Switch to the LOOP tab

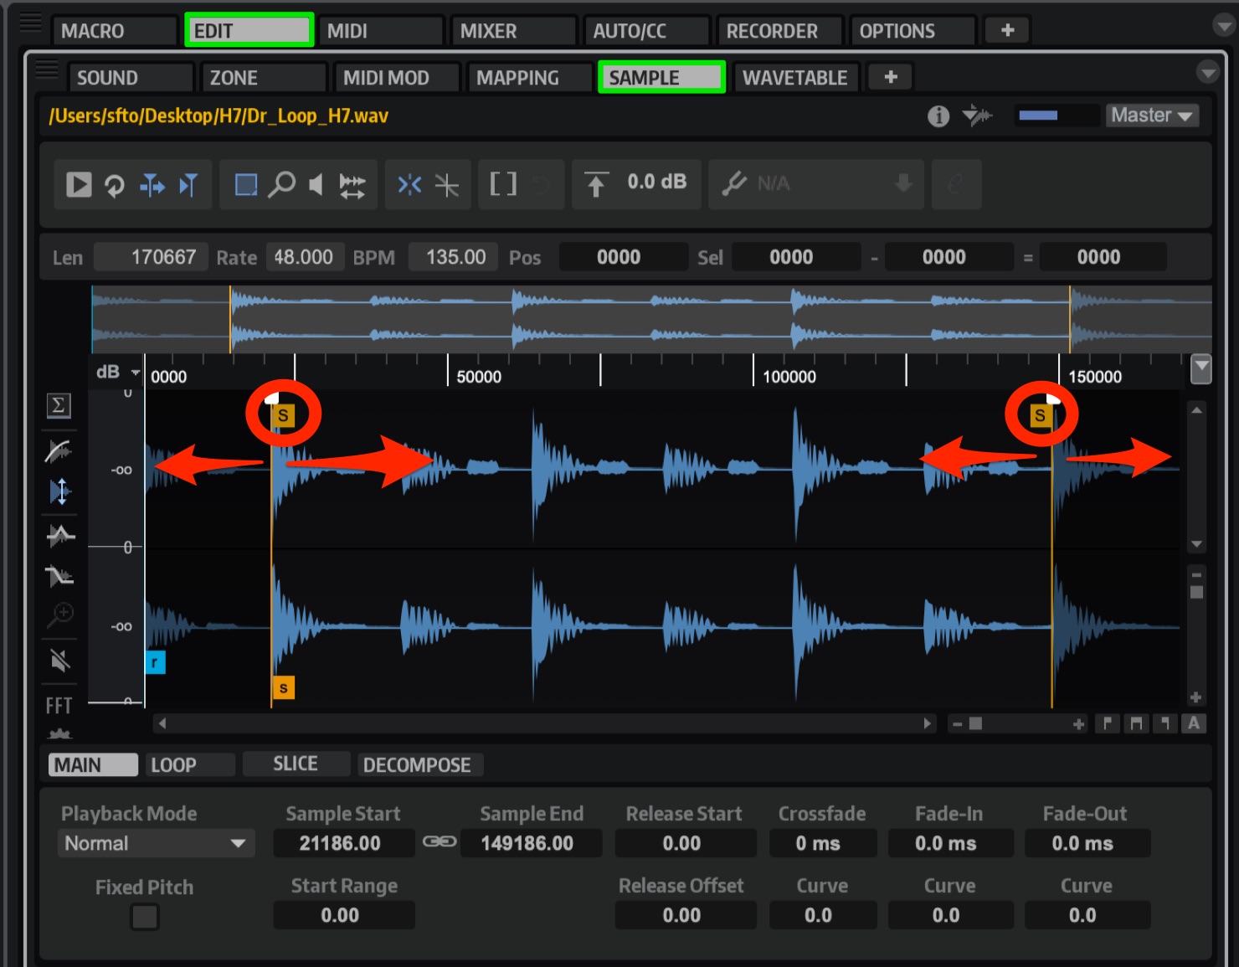click(x=192, y=764)
